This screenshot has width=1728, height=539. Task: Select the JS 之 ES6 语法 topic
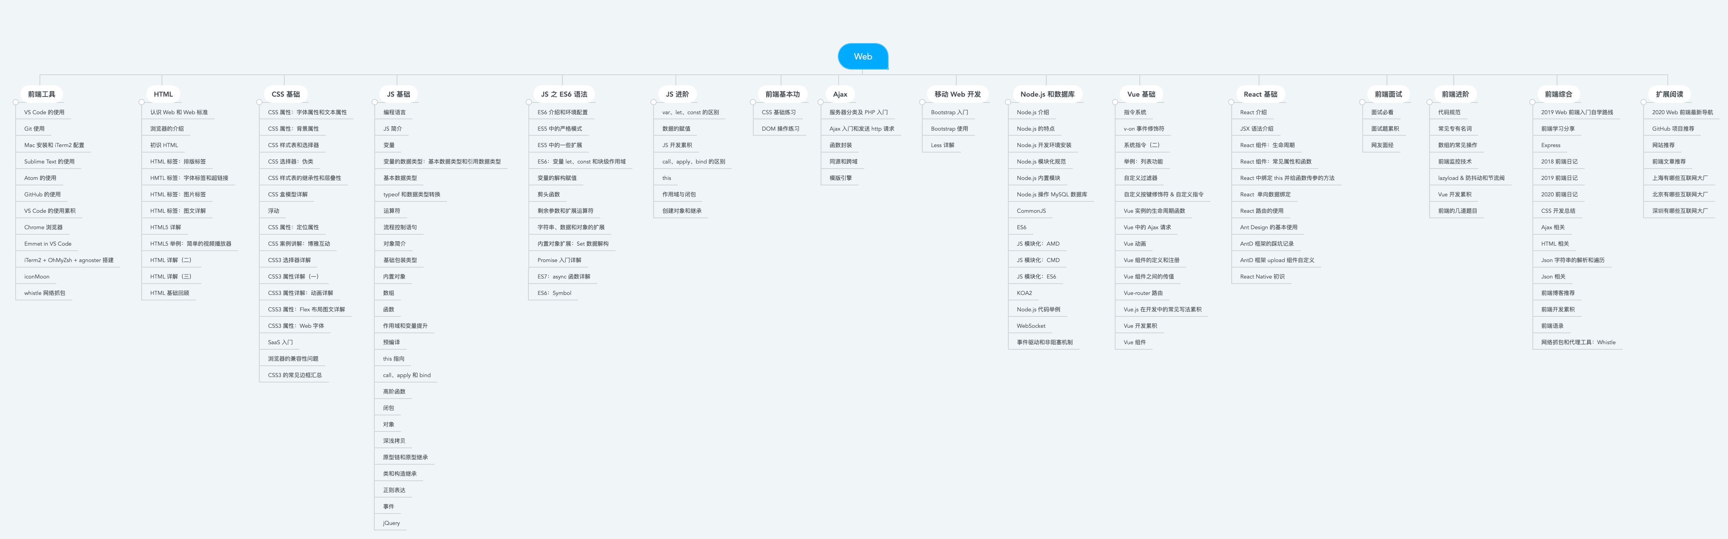(564, 94)
